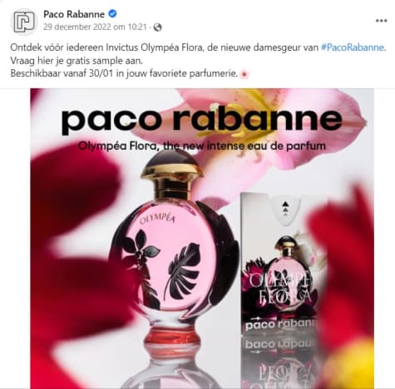Click the Olympéa Flora tagline in image
Image resolution: width=395 pixels, height=389 pixels.
[202, 146]
